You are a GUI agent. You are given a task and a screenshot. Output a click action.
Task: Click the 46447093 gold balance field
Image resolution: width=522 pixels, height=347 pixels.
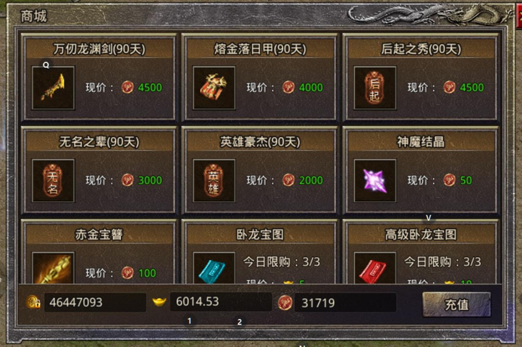pyautogui.click(x=95, y=302)
